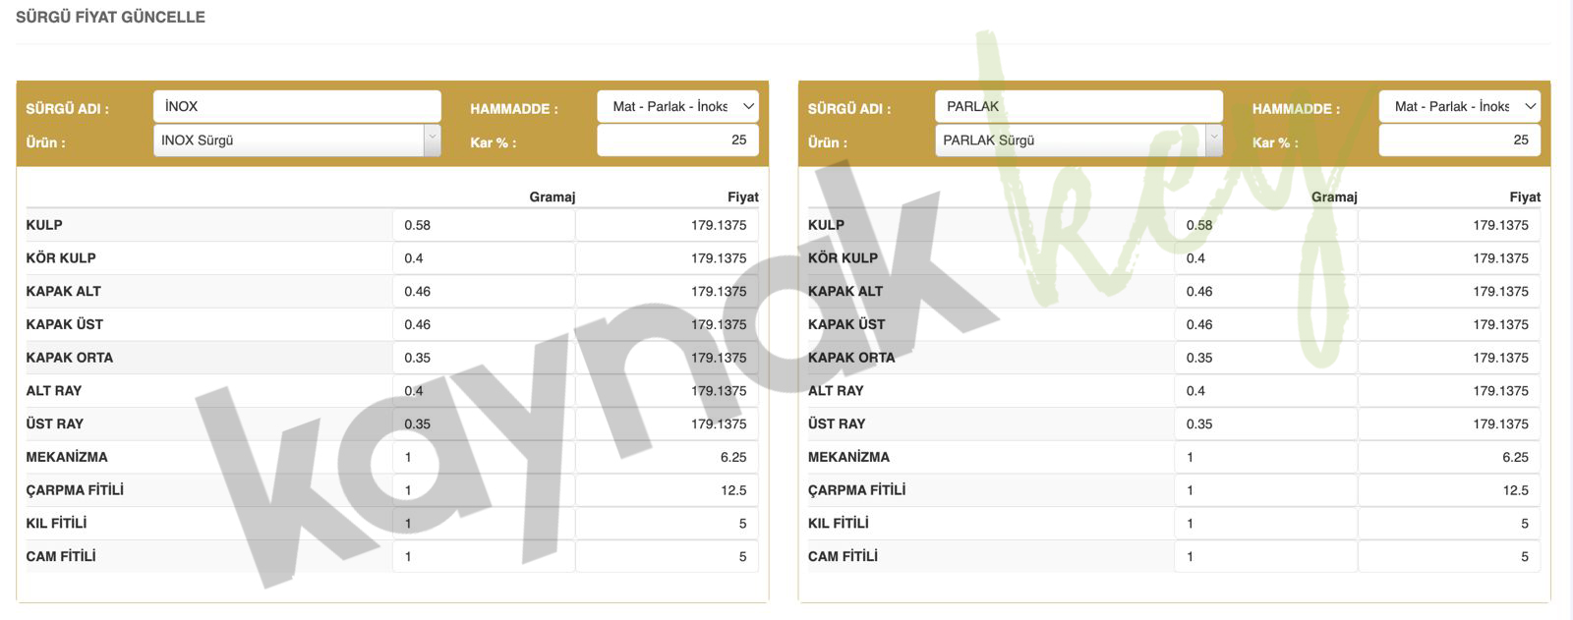This screenshot has width=1573, height=620.
Task: Open HAMMADDE dropdown in PARLAK panel
Action: 1459,106
